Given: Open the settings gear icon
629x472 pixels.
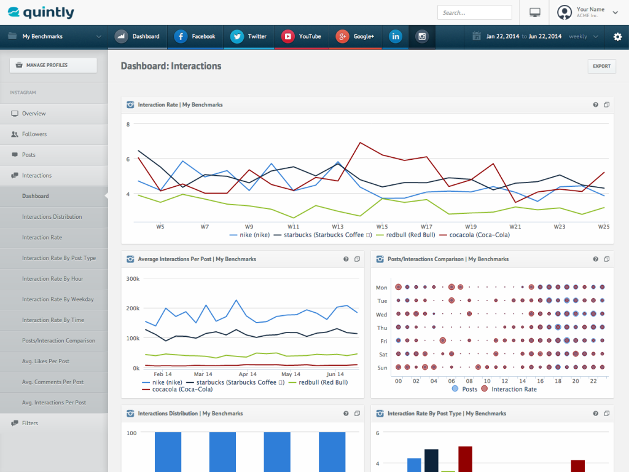Looking at the screenshot, I should coord(617,36).
